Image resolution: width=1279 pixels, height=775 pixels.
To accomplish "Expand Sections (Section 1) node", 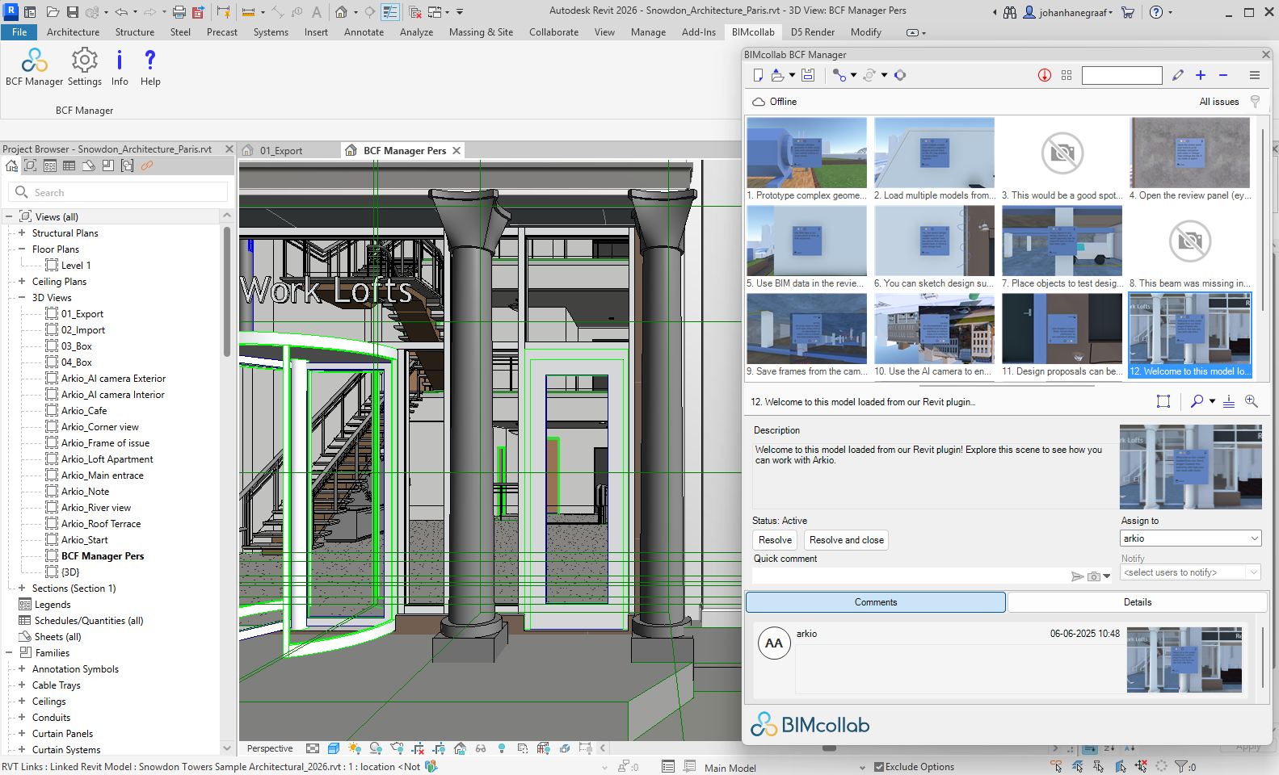I will (x=22, y=589).
